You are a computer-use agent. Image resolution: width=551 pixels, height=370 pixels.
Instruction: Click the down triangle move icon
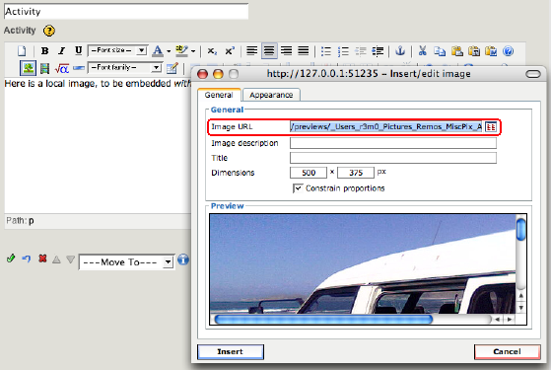[71, 259]
